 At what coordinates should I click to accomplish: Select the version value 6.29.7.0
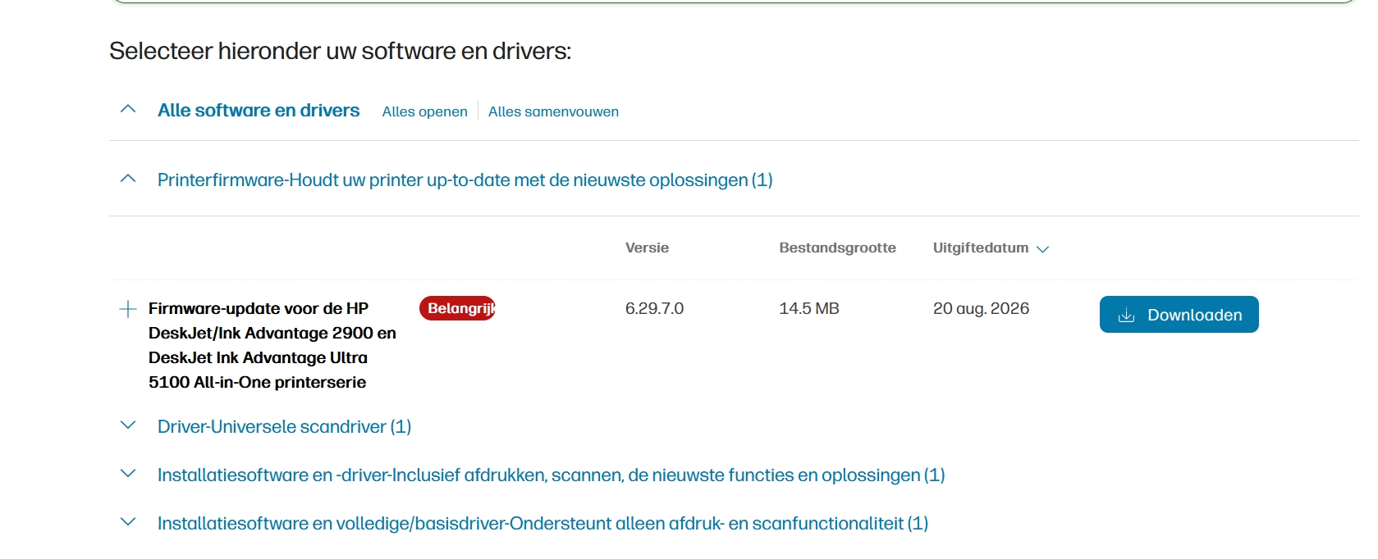click(x=654, y=308)
